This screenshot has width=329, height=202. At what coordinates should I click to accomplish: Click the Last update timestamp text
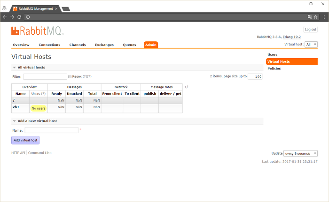click(290, 162)
